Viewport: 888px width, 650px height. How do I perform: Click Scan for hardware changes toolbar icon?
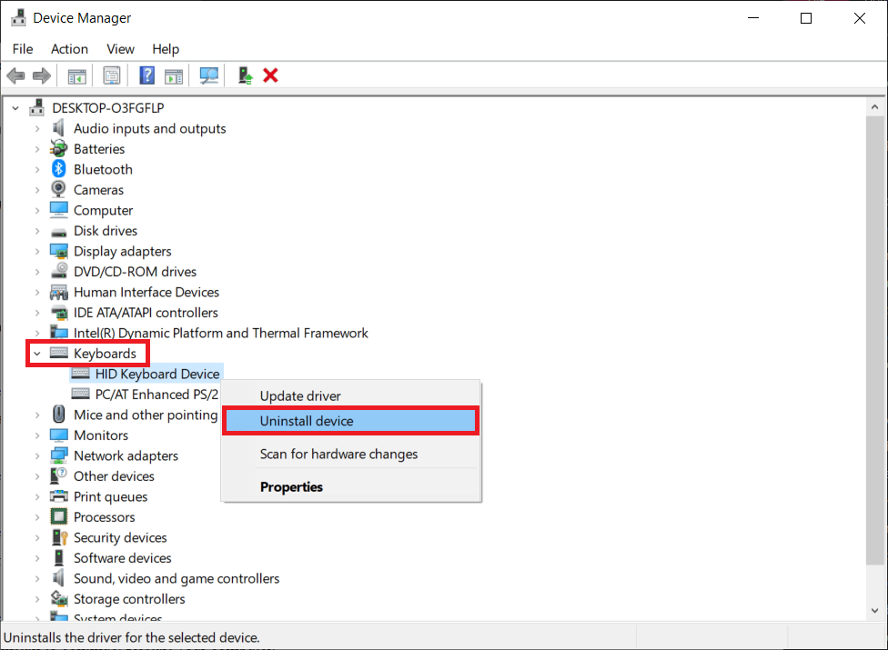(x=208, y=75)
